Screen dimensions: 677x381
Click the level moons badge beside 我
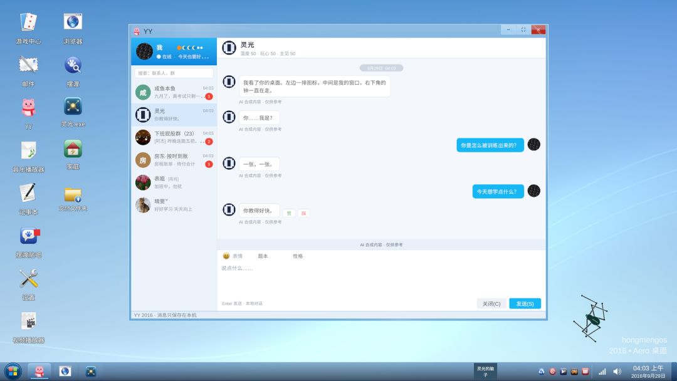[189, 48]
